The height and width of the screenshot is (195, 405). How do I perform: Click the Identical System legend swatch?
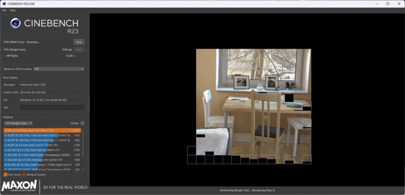pyautogui.click(x=24, y=174)
